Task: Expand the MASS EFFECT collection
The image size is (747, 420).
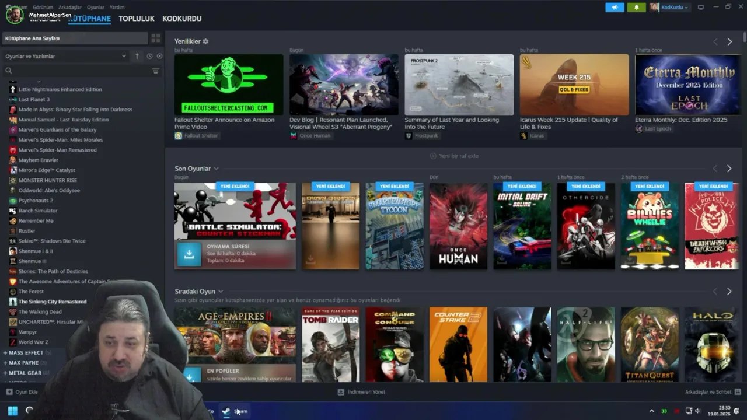Action: [x=5, y=352]
